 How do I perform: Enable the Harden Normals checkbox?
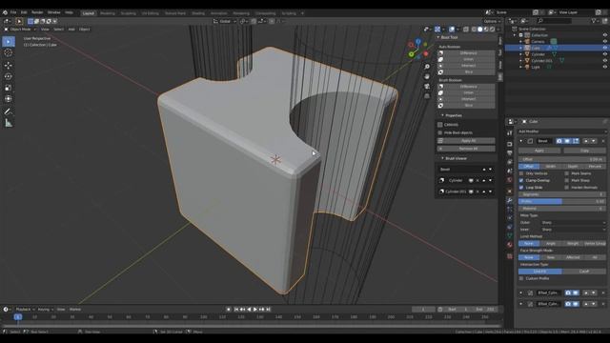click(566, 188)
